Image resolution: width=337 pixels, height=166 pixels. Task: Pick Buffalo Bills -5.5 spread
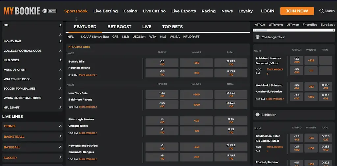162,63
